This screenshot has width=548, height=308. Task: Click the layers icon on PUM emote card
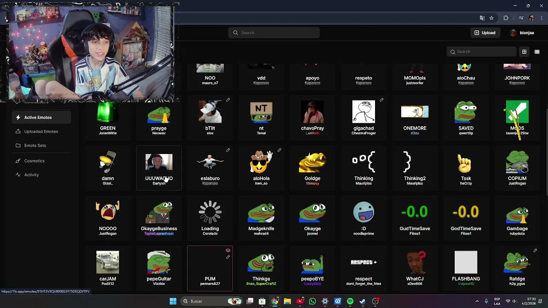(x=228, y=250)
